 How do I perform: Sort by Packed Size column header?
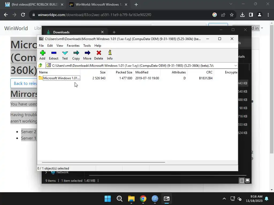coord(120,72)
